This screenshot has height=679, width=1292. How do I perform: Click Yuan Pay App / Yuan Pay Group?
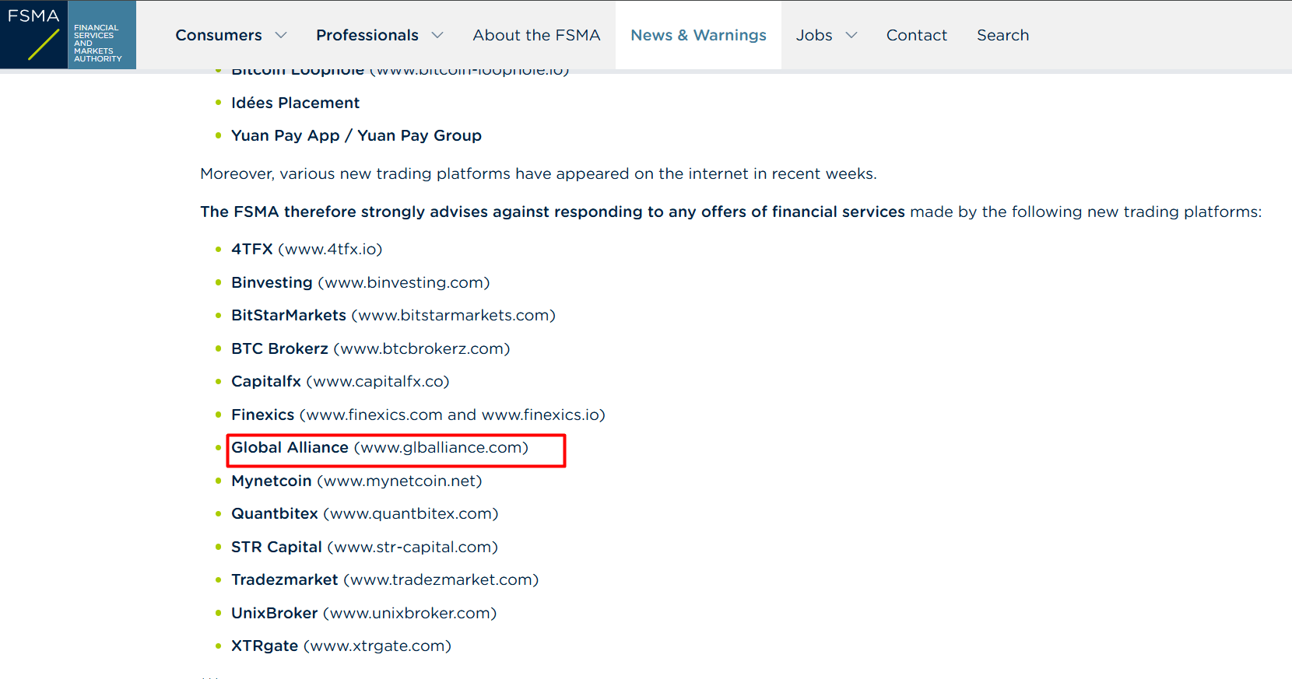click(356, 135)
